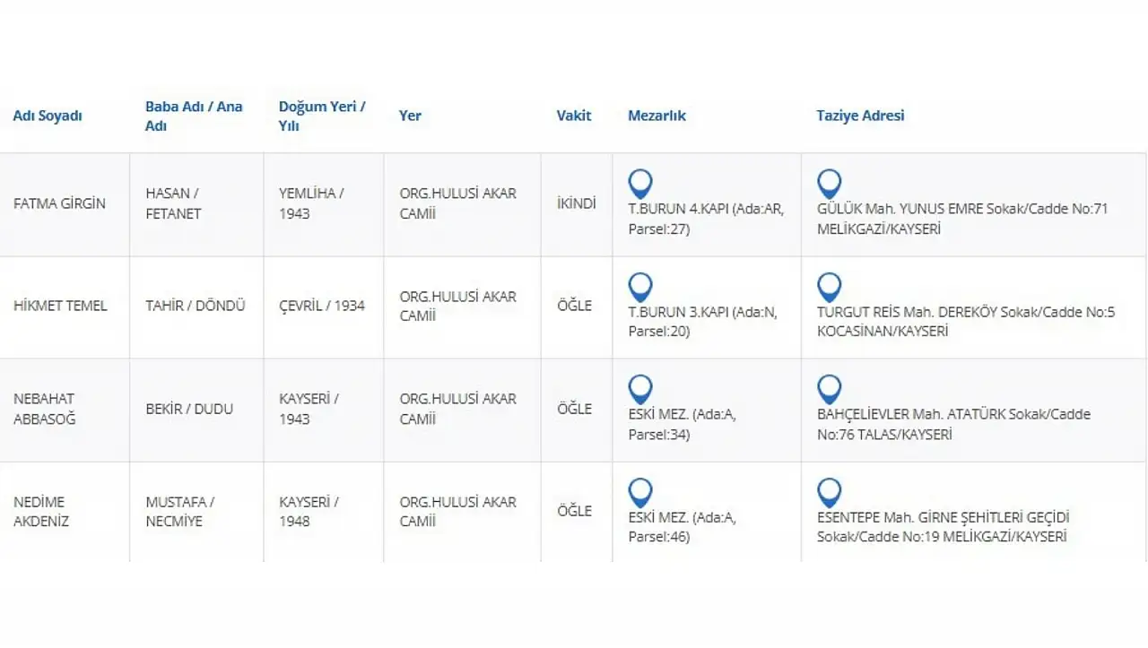Click the Baba Adı / Ana Adı header
The height and width of the screenshot is (648, 1148).
(x=194, y=116)
